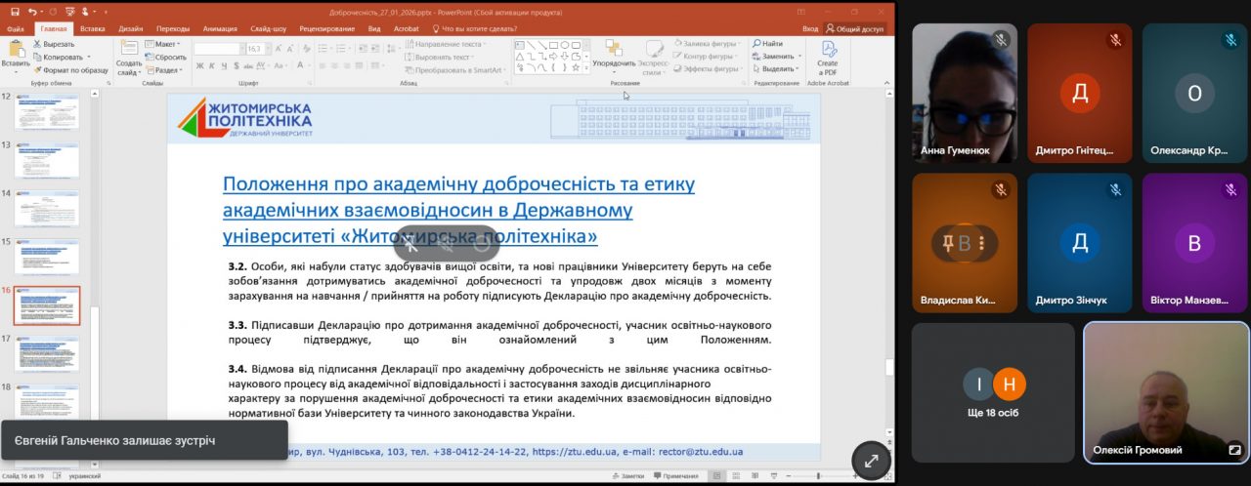Open the font size dropdown showing 16,3
Screen dimensions: 1251x486
[x=256, y=48]
